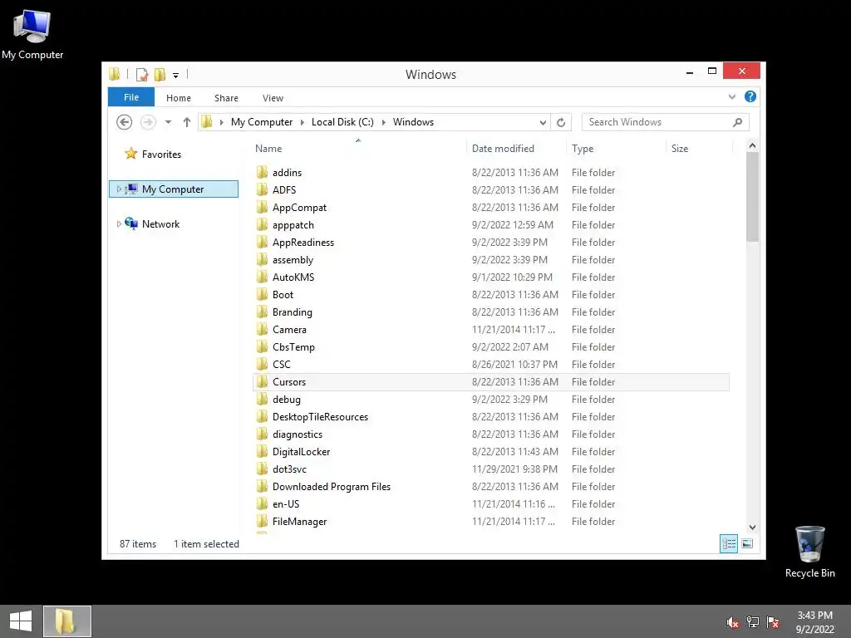Image resolution: width=851 pixels, height=638 pixels.
Task: Click the Forward navigation arrow
Action: 148,122
